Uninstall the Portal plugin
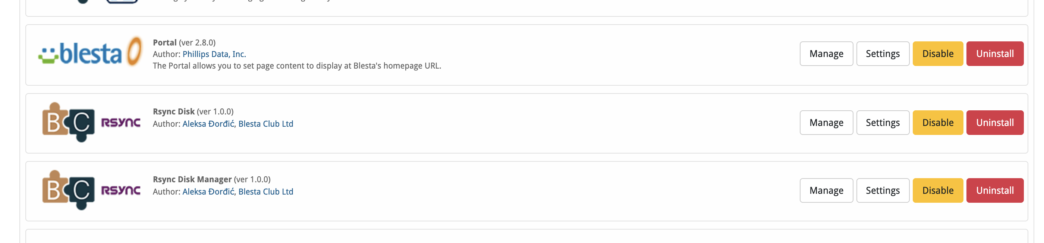1044x243 pixels. 994,53
